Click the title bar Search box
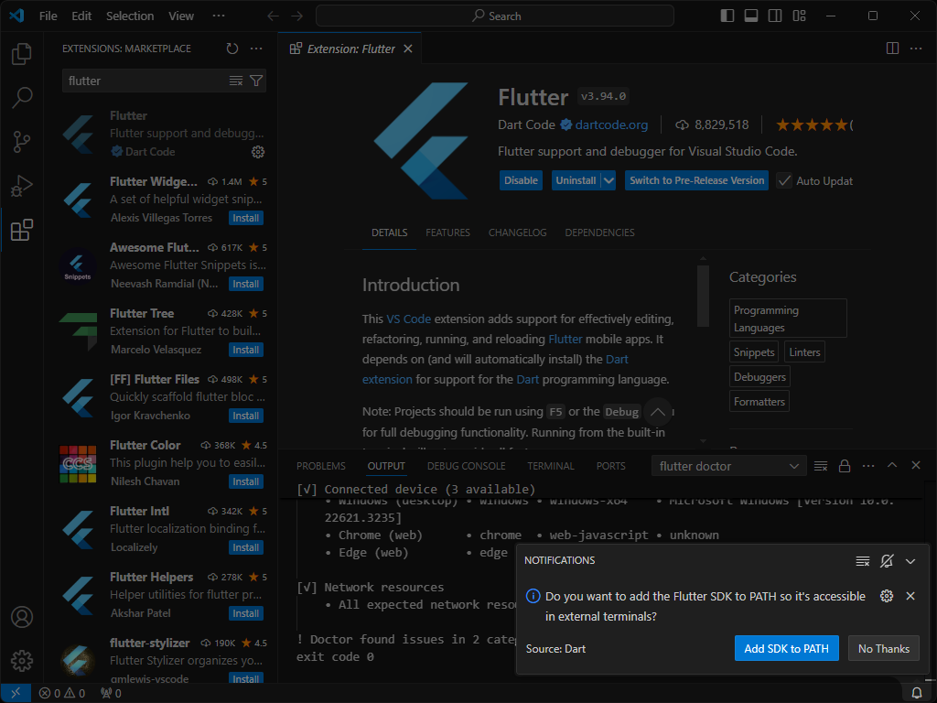Viewport: 937px width, 703px height. click(495, 16)
